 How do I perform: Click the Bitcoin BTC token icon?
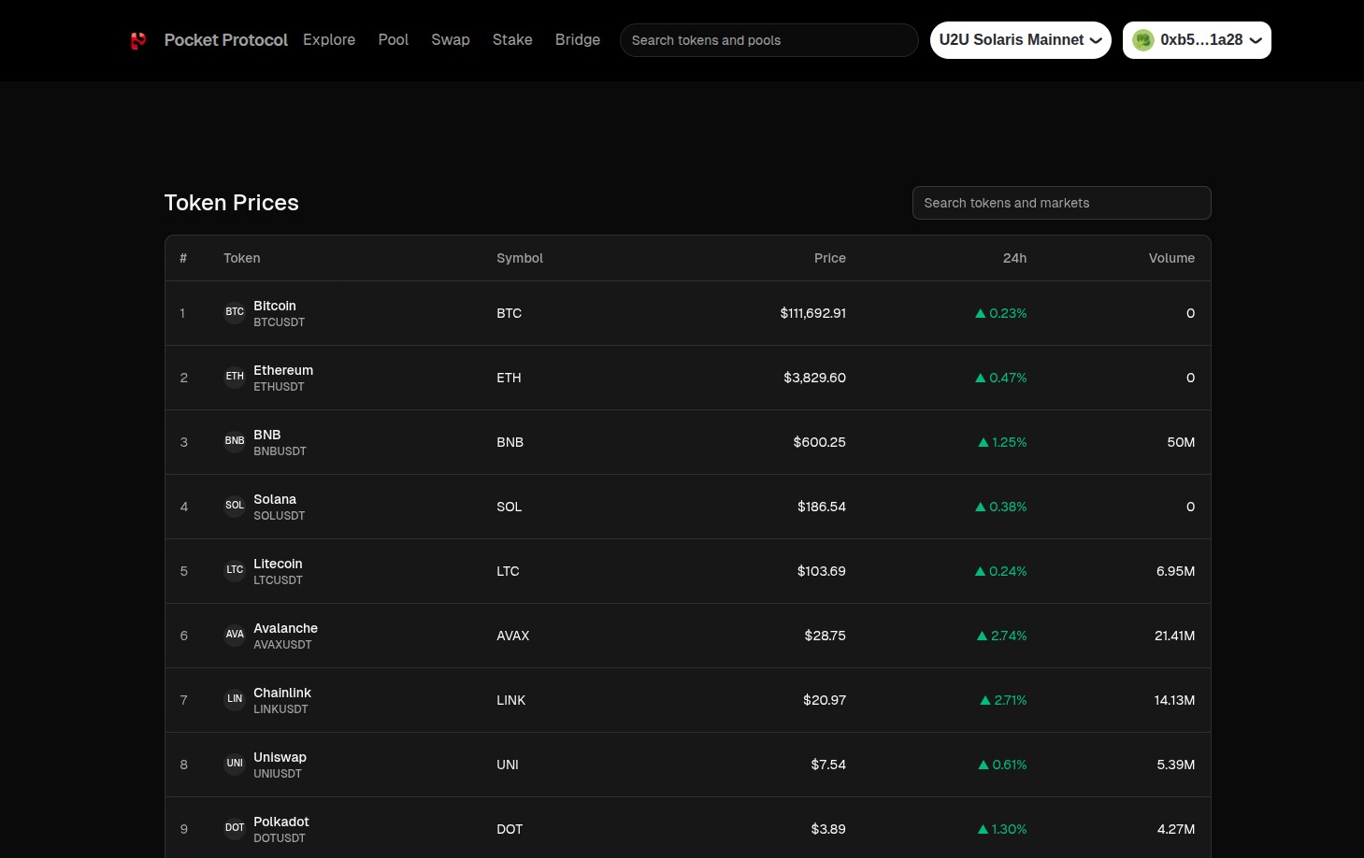pos(235,312)
